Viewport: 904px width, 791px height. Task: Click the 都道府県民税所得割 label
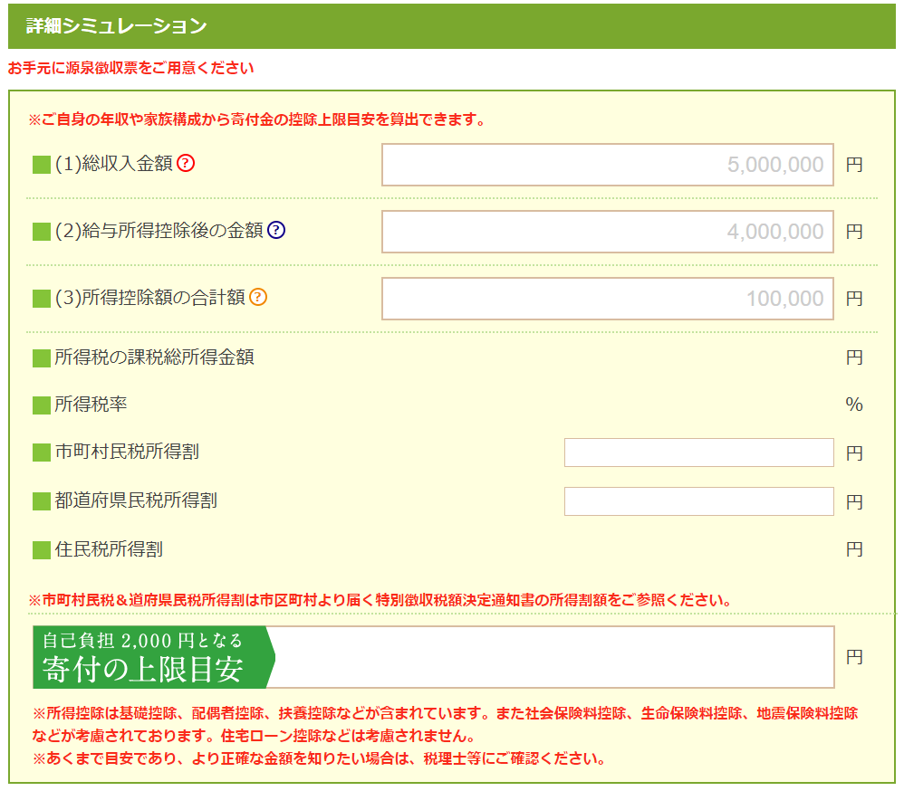click(136, 500)
